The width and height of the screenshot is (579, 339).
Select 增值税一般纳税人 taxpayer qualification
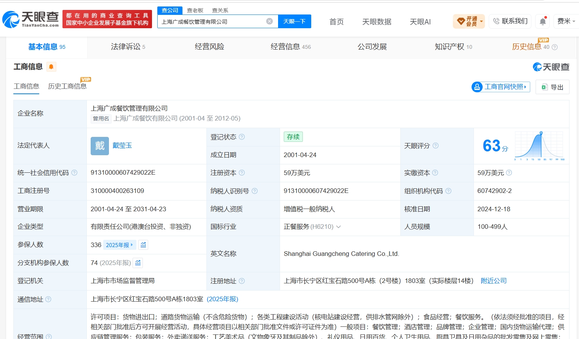click(x=309, y=209)
